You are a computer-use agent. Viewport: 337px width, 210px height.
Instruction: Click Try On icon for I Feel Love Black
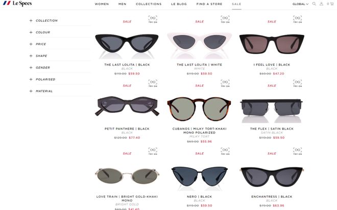(x=298, y=19)
